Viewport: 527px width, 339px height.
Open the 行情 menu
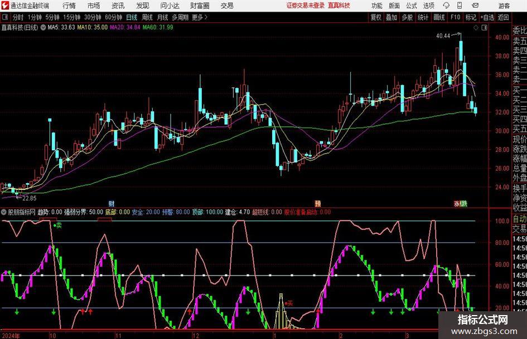[69, 6]
